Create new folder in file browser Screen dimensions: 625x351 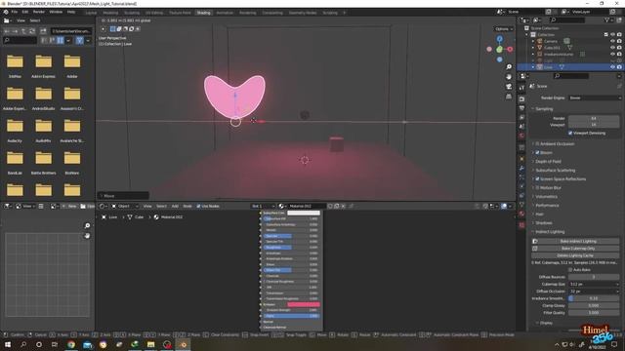pyautogui.click(x=43, y=30)
